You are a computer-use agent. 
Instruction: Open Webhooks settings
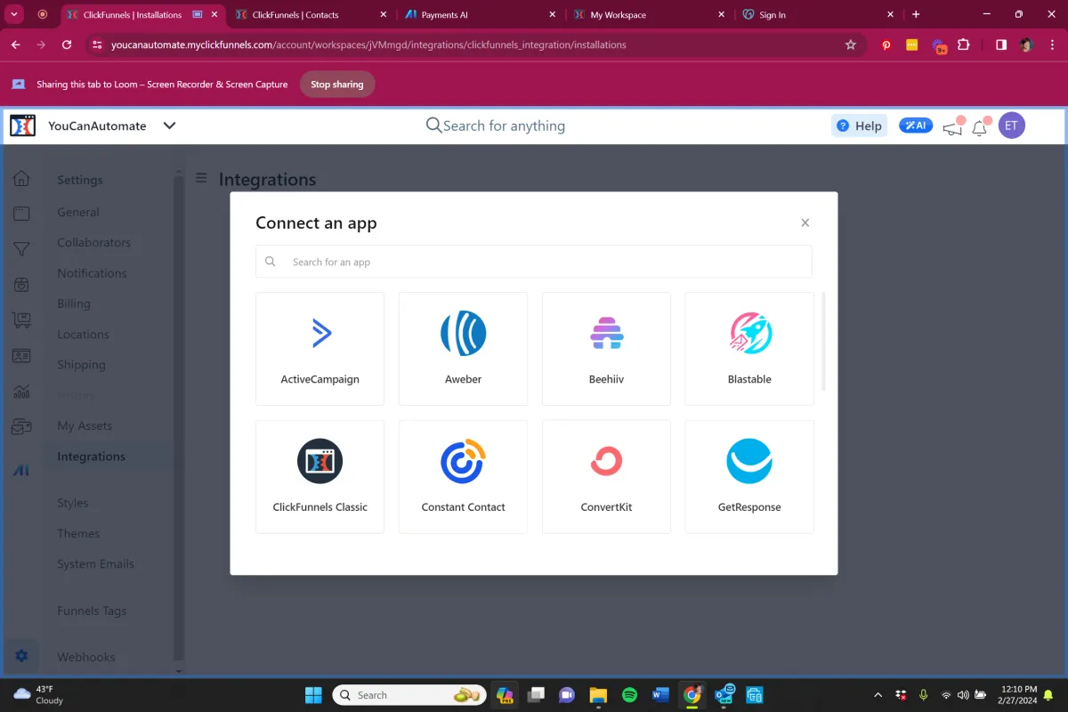point(86,657)
